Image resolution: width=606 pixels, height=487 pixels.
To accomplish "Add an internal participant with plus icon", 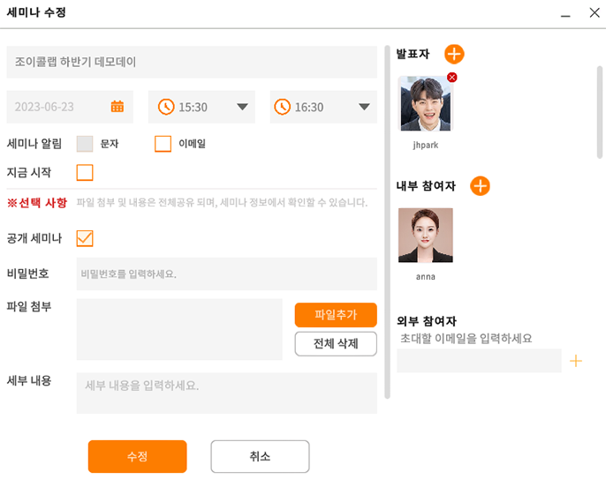I will 480,186.
